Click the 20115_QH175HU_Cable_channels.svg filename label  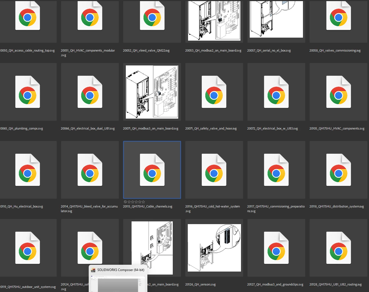[x=148, y=206]
